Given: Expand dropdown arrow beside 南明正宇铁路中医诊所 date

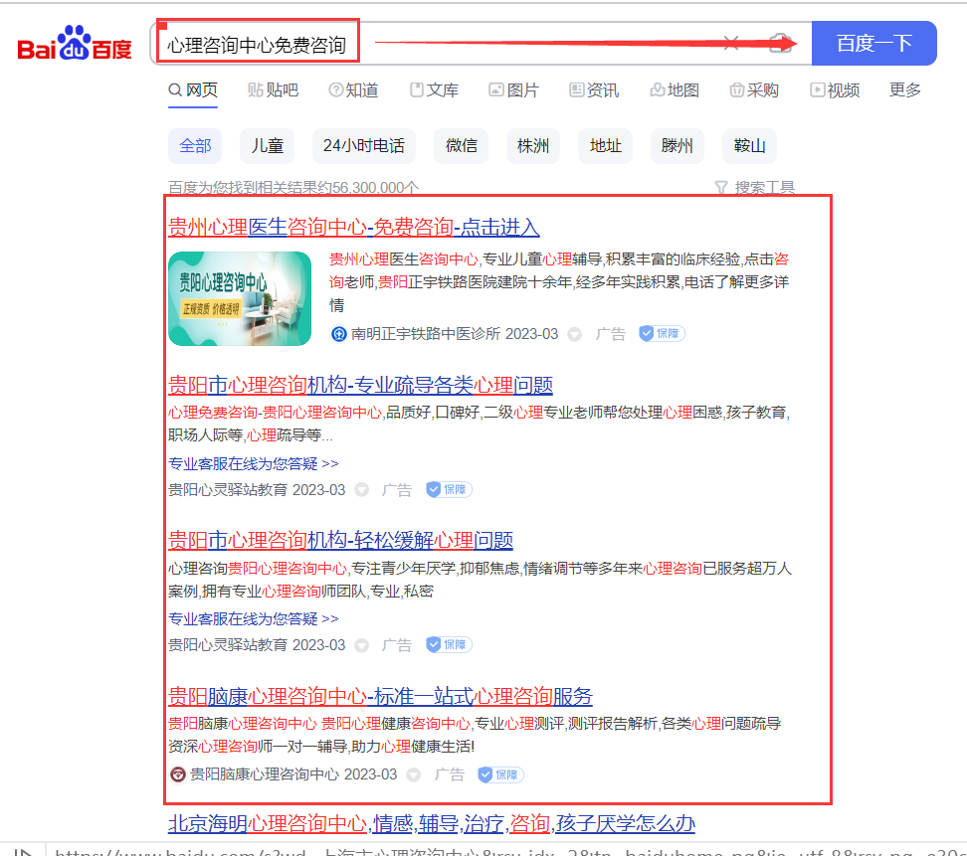Looking at the screenshot, I should (x=574, y=334).
